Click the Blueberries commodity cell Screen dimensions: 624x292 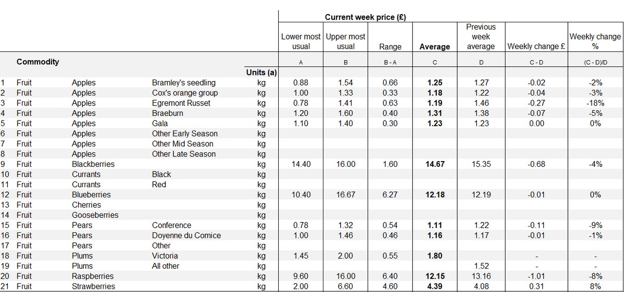click(x=91, y=195)
